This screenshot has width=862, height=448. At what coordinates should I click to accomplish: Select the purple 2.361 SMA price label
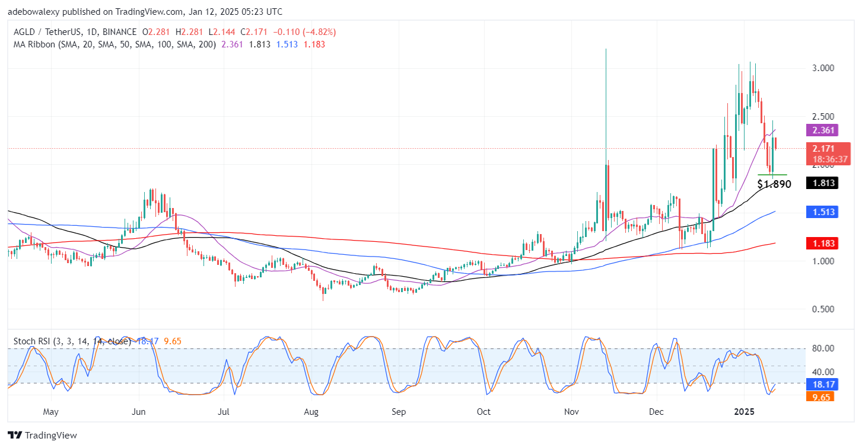pyautogui.click(x=821, y=130)
